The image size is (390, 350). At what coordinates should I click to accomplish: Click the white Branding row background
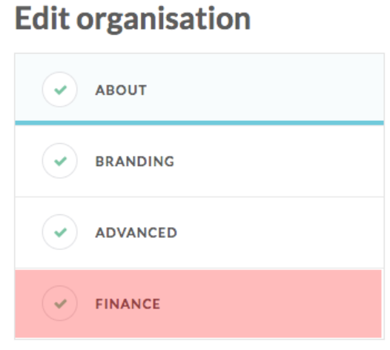[199, 161]
